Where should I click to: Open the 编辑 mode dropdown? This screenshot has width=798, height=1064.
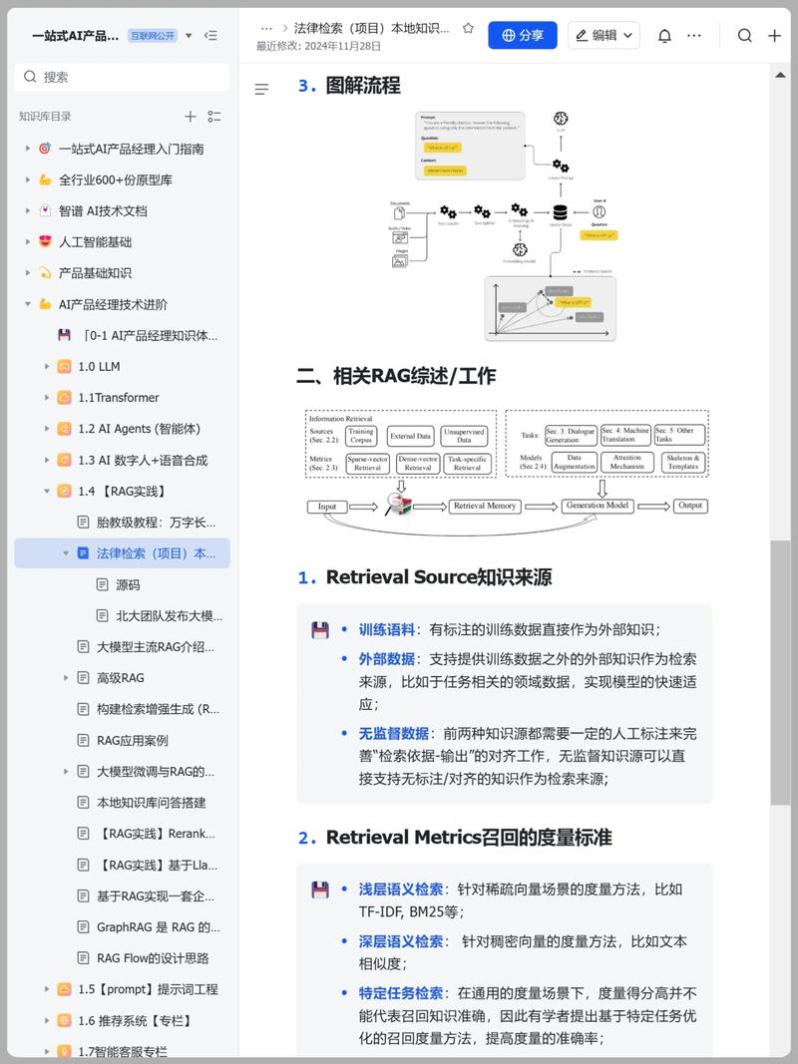click(x=603, y=36)
